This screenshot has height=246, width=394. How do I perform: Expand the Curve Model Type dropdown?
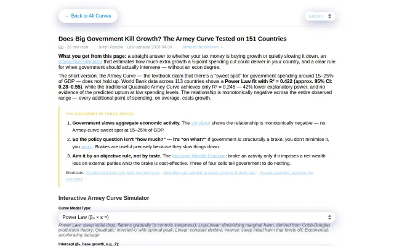[197, 217]
